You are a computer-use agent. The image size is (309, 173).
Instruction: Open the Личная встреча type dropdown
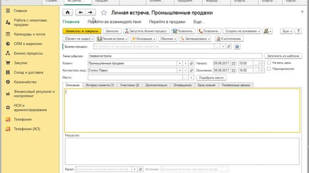(x=112, y=39)
